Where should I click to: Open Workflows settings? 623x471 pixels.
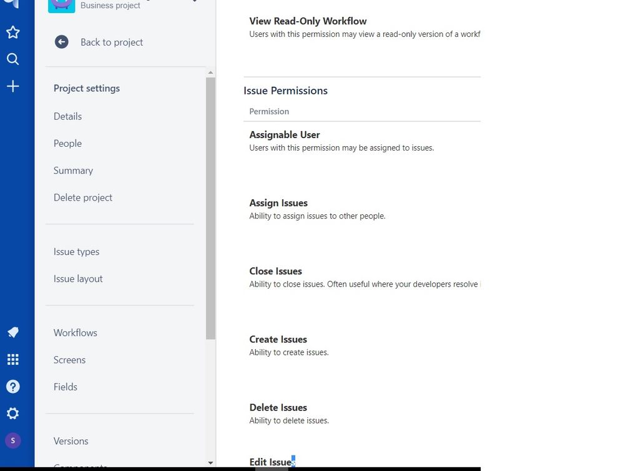[x=75, y=333]
